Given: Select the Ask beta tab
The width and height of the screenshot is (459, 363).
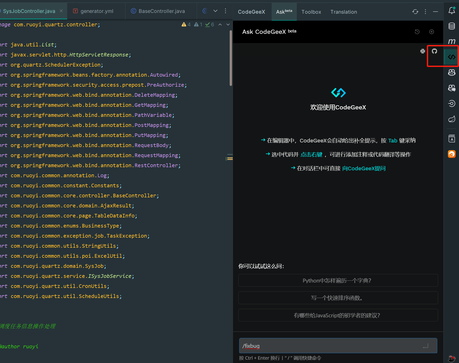Looking at the screenshot, I should [x=284, y=12].
